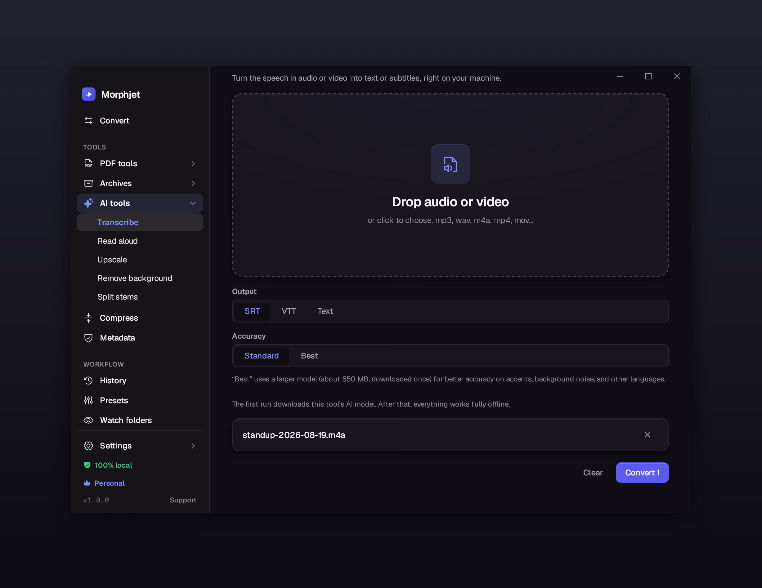Expand the Settings chevron
Viewport: 762px width, 588px height.
coord(193,446)
